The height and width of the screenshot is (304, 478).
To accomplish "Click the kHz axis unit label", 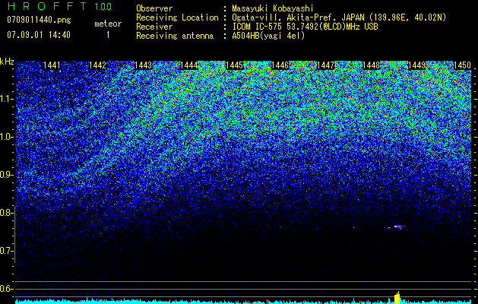I will point(7,62).
